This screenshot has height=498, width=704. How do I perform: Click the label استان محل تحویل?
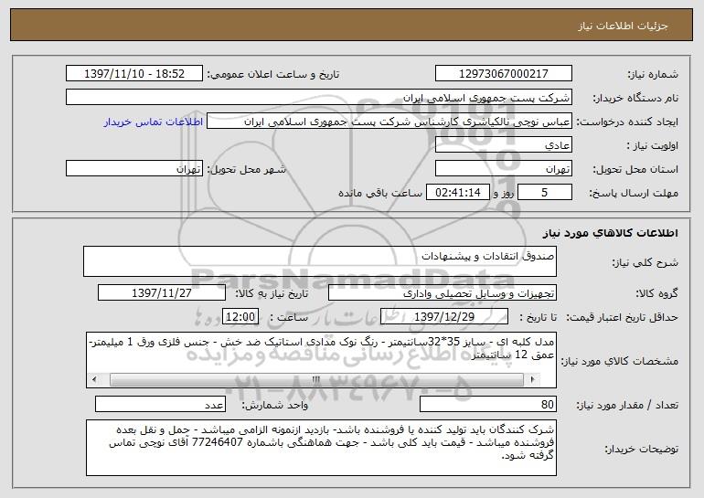pos(635,170)
